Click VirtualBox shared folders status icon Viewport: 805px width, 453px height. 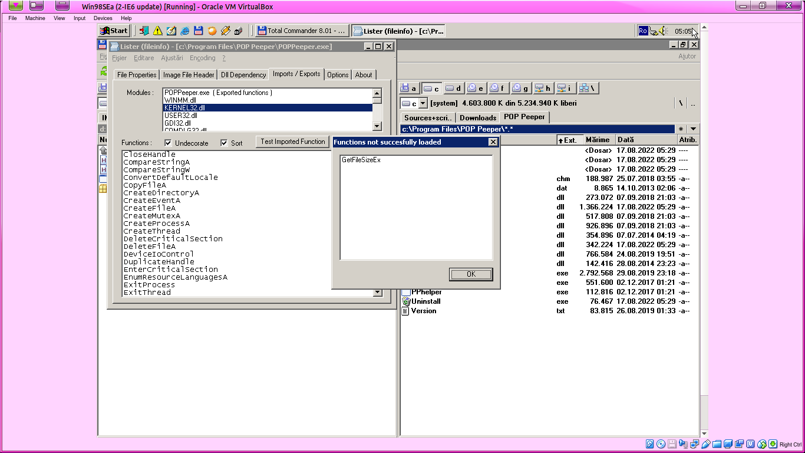[716, 444]
